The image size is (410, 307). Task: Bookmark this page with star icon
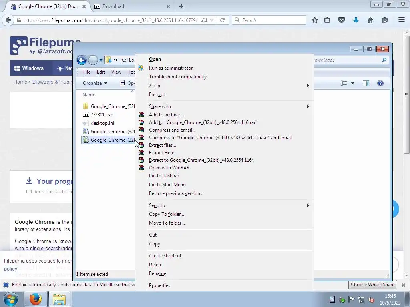coord(315,20)
